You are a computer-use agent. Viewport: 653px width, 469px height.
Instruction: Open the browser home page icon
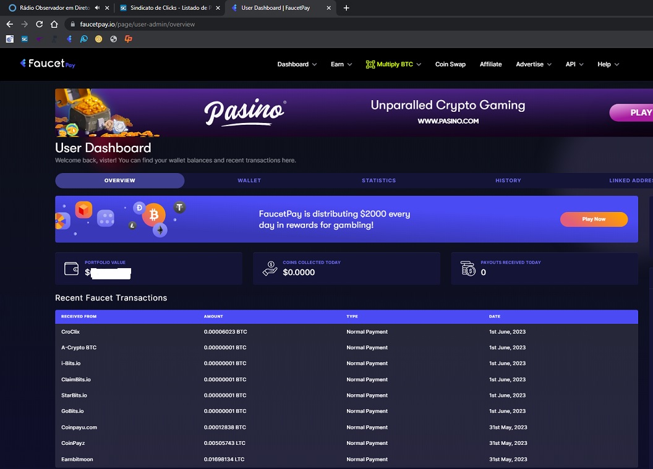pyautogui.click(x=54, y=24)
